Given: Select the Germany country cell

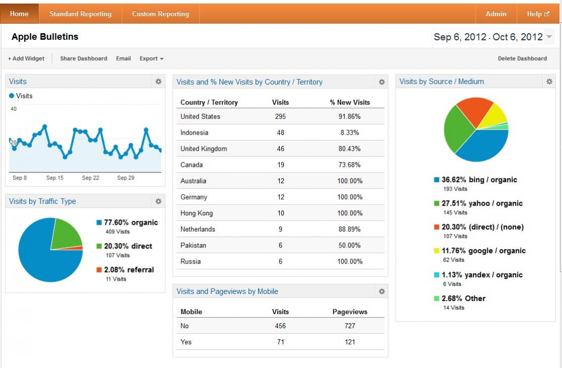Looking at the screenshot, I should tap(194, 197).
